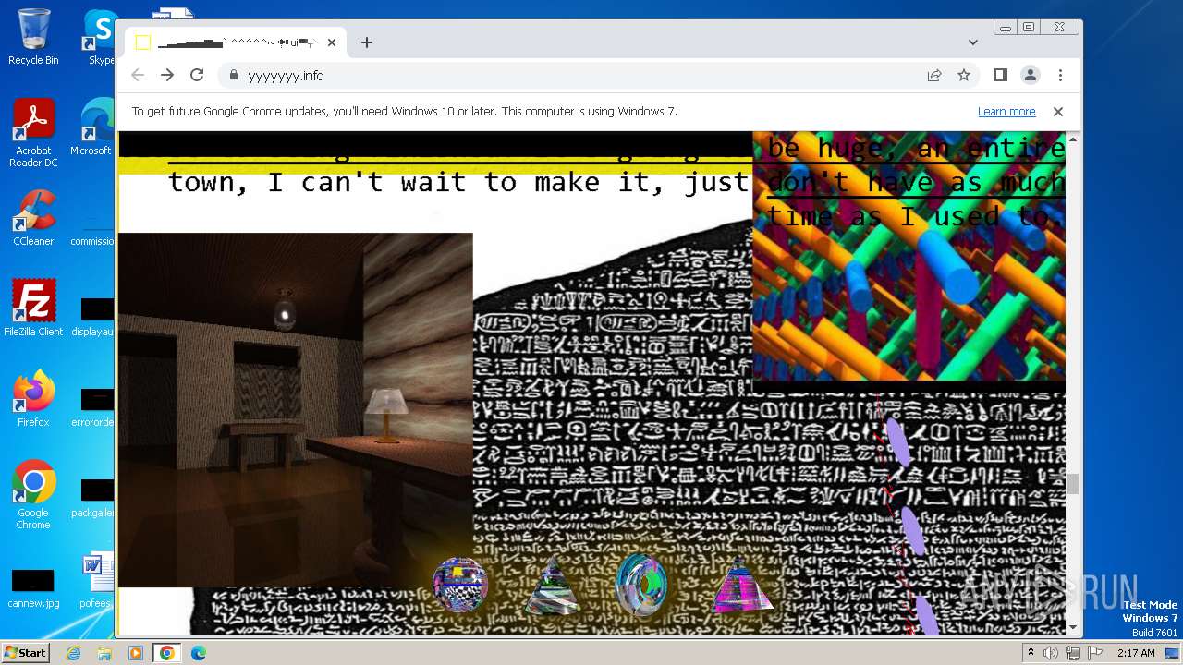Open the Windows Start menu
Viewport: 1183px width, 665px height.
point(25,653)
